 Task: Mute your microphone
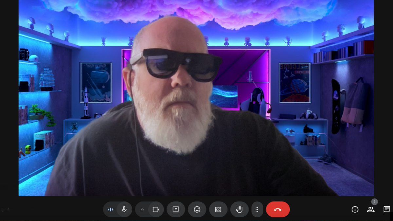point(124,210)
